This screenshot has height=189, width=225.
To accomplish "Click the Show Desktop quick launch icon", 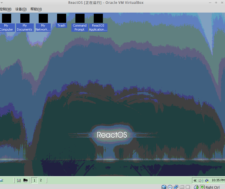I will pos(19,180).
